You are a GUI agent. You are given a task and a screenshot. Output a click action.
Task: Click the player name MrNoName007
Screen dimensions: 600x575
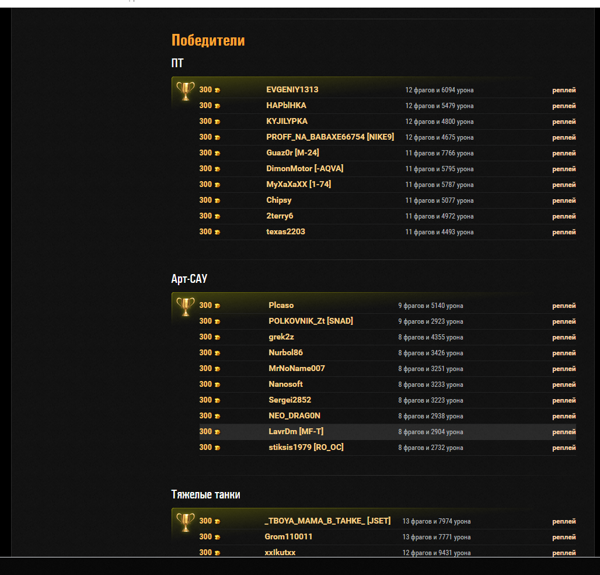coord(296,368)
